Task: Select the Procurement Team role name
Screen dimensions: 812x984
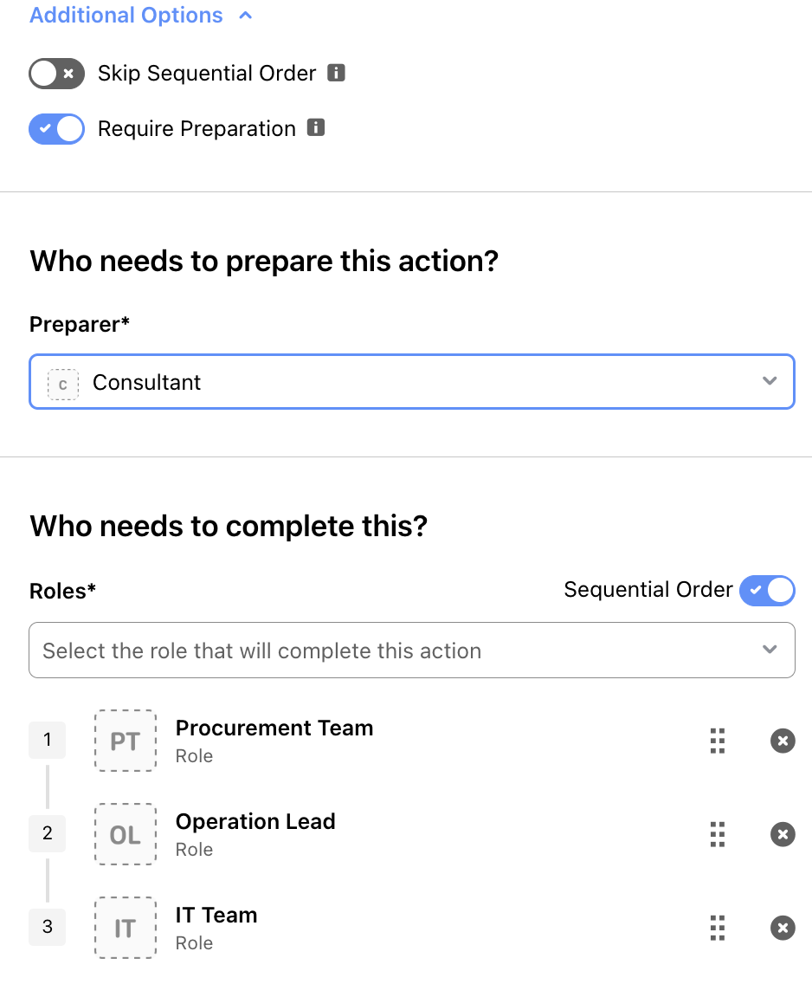Action: 274,728
